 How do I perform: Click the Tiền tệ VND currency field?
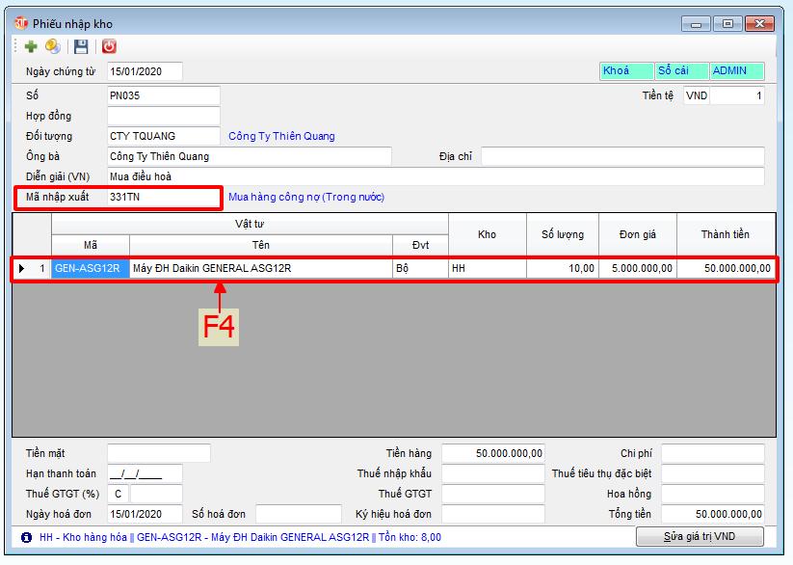point(697,95)
